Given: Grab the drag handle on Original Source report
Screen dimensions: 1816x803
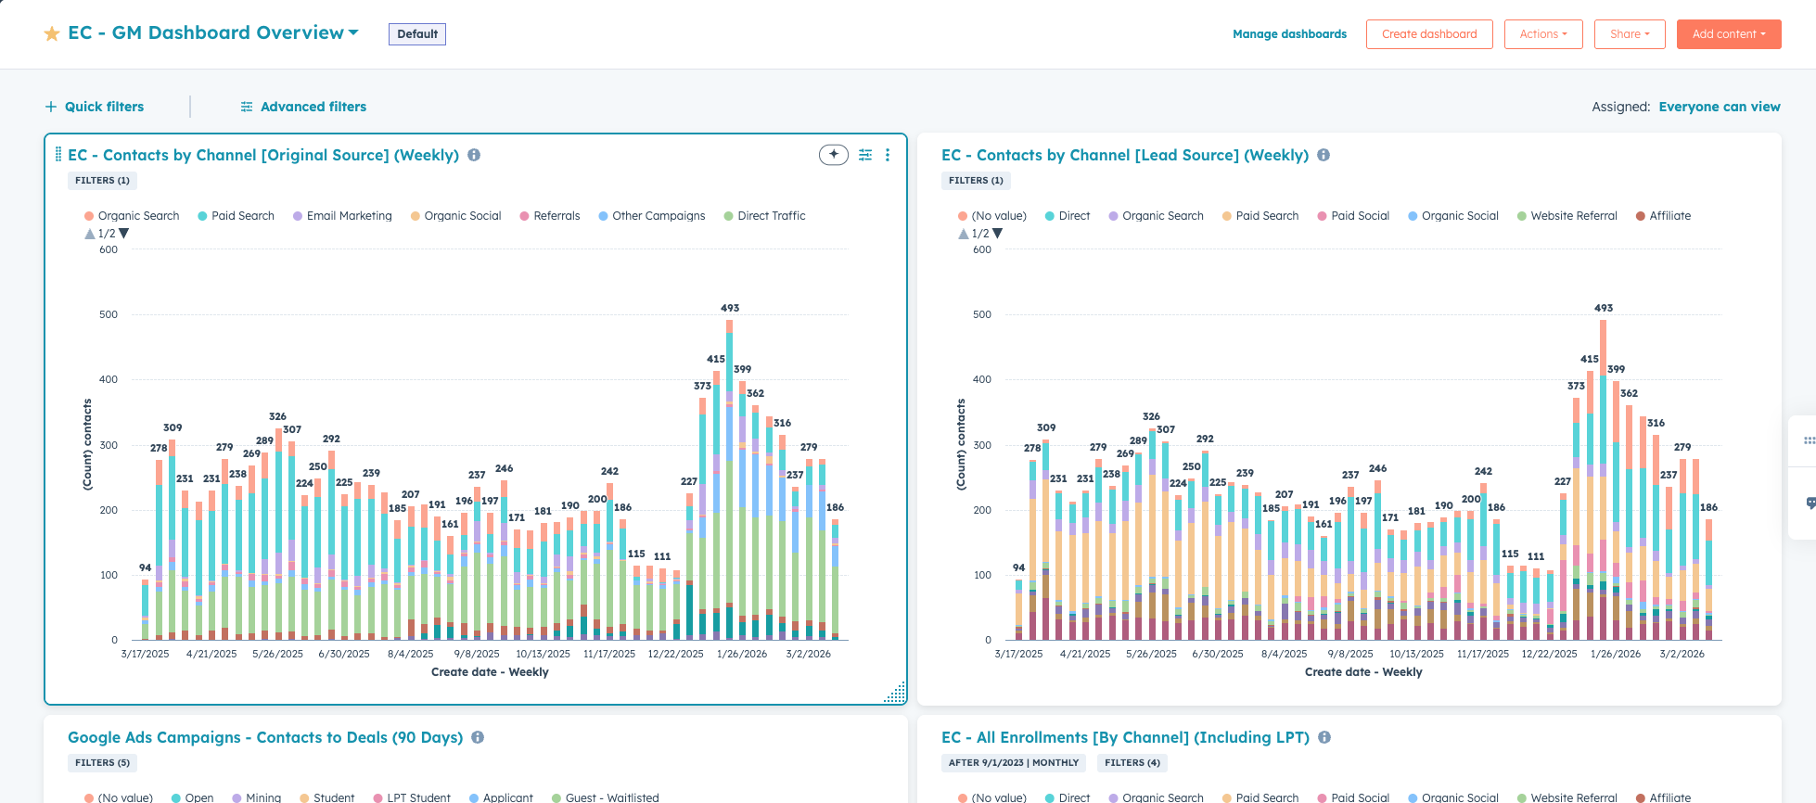Looking at the screenshot, I should [58, 155].
